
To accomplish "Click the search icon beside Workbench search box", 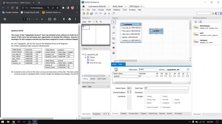I will tap(213, 13).
